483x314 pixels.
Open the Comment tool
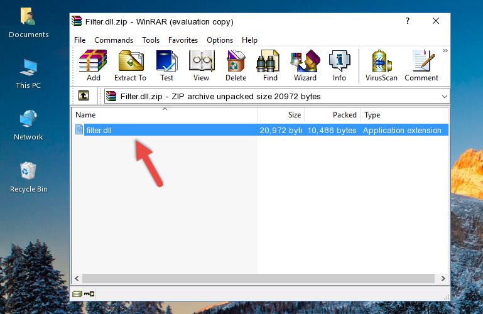(421, 65)
